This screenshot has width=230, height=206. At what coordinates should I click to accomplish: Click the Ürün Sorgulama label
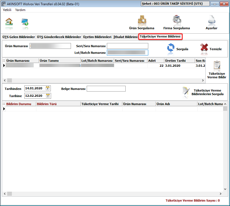142,28
